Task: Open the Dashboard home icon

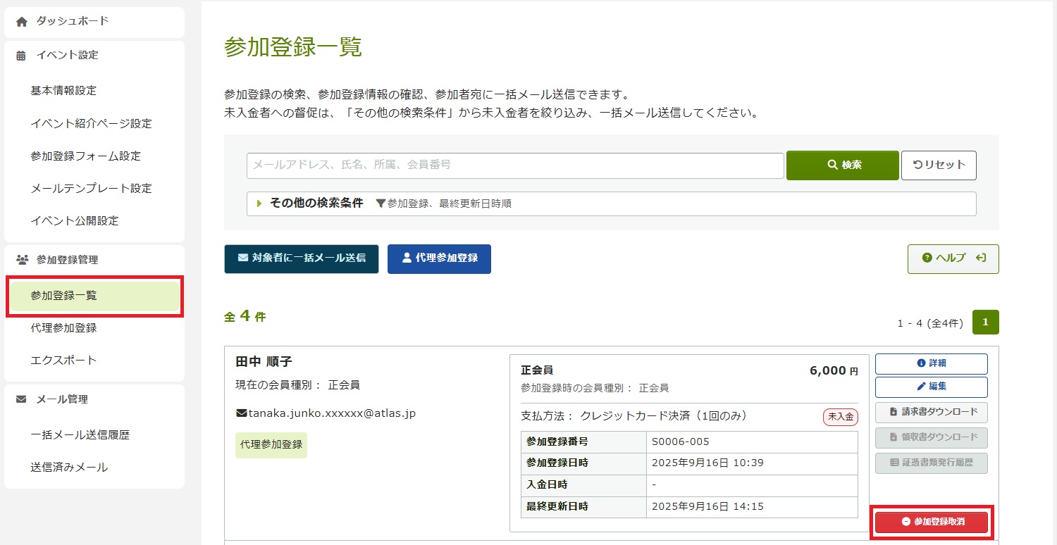Action: pyautogui.click(x=22, y=22)
